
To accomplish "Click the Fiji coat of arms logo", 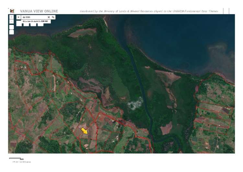I will (12, 11).
